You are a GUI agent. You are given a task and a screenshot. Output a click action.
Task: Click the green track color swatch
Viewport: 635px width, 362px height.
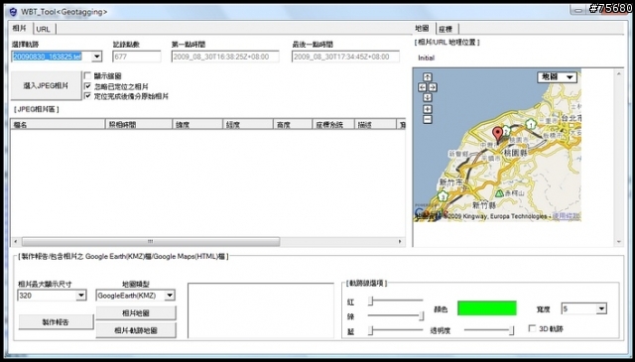click(x=487, y=307)
